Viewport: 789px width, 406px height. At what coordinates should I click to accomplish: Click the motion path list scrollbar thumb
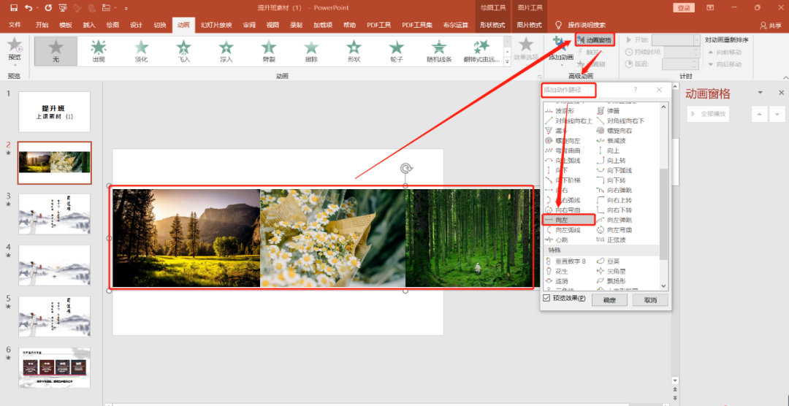click(663, 215)
